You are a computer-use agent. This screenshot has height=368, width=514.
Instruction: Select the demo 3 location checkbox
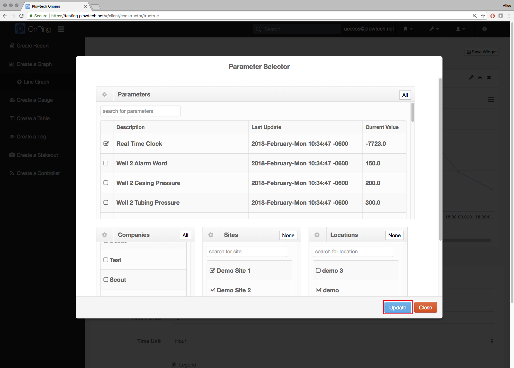(318, 271)
